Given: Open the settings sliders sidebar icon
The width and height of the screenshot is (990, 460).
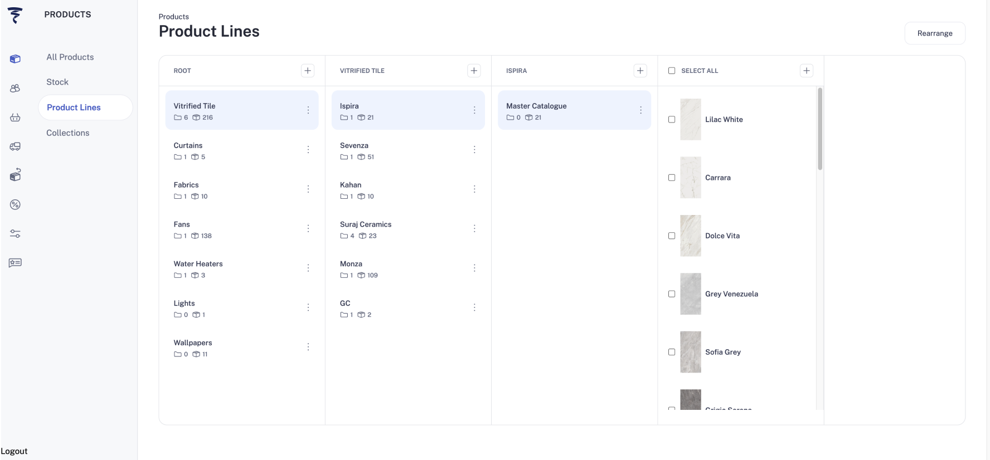Looking at the screenshot, I should (15, 234).
